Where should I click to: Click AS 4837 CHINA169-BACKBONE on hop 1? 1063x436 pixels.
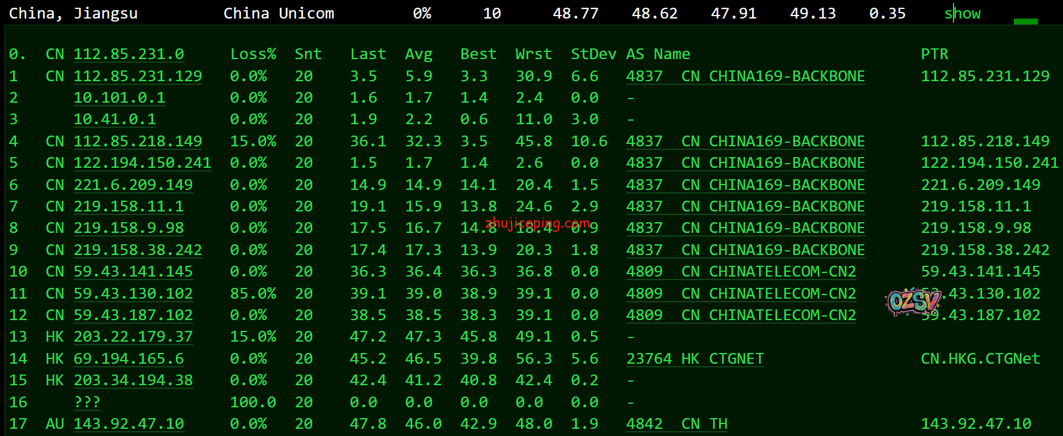(745, 76)
